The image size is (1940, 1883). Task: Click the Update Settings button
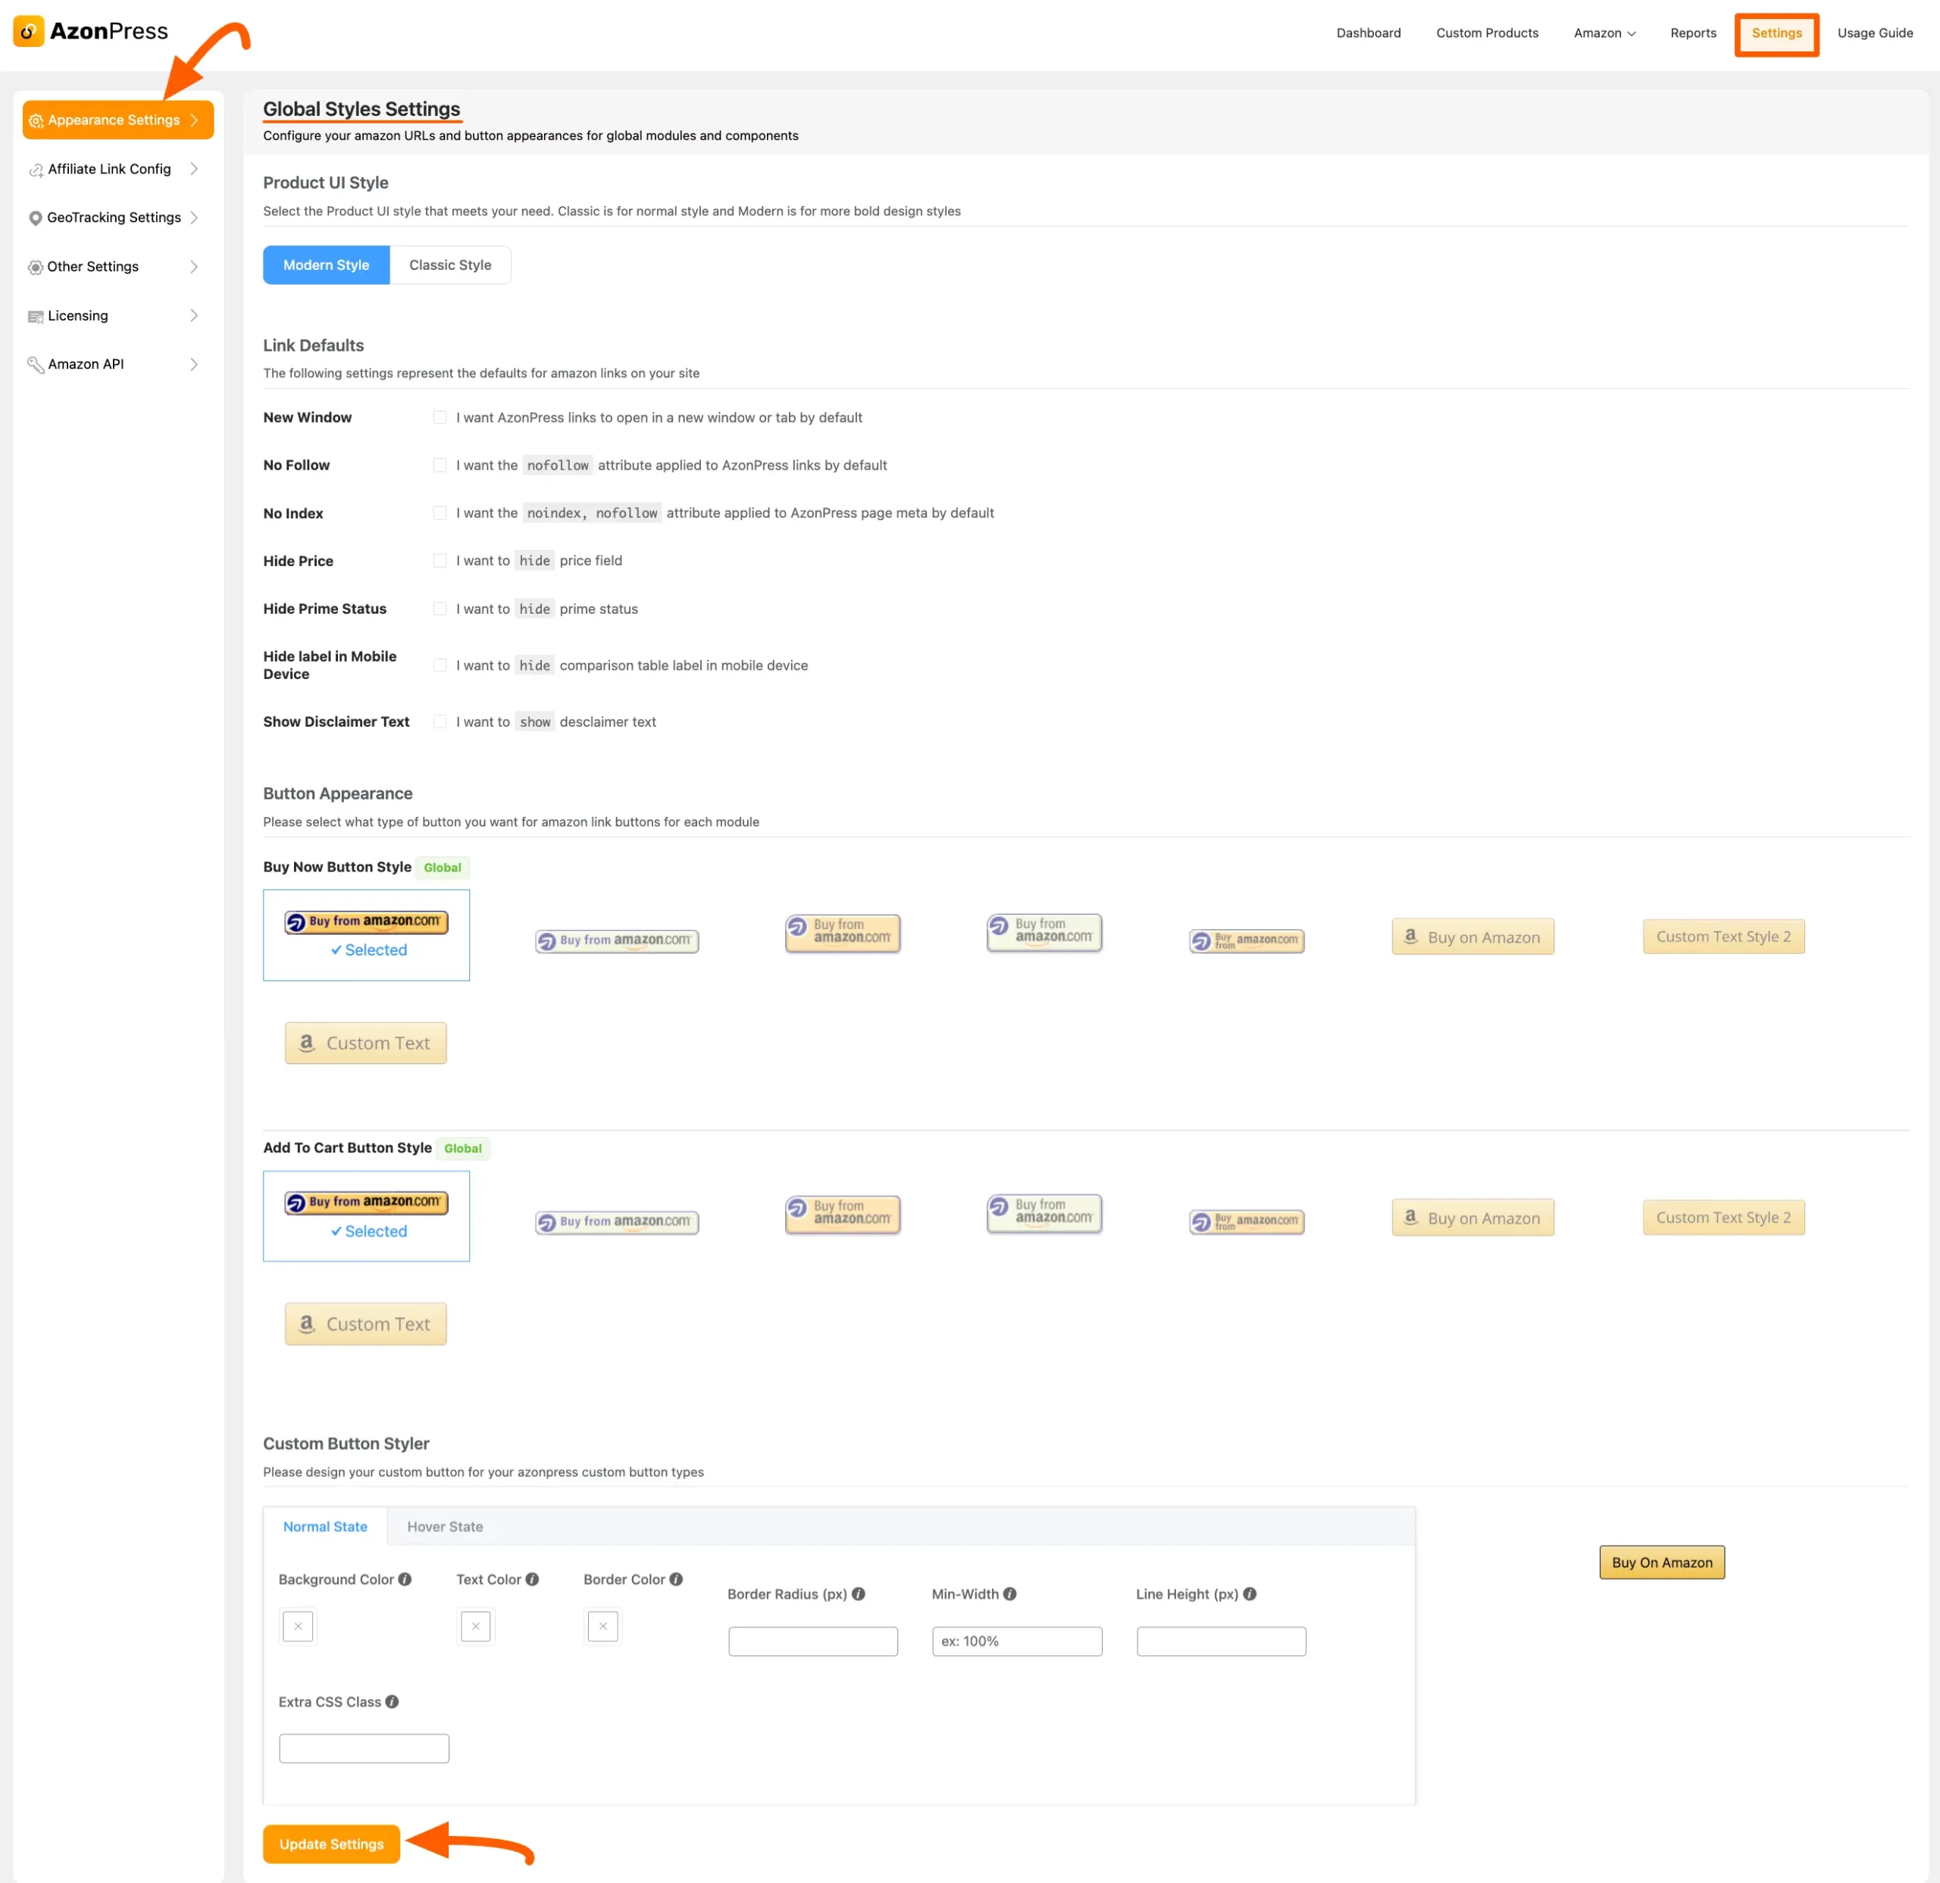[x=331, y=1841]
